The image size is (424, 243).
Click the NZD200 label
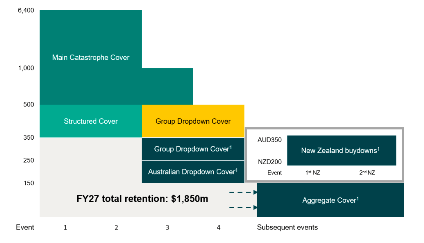pyautogui.click(x=270, y=162)
